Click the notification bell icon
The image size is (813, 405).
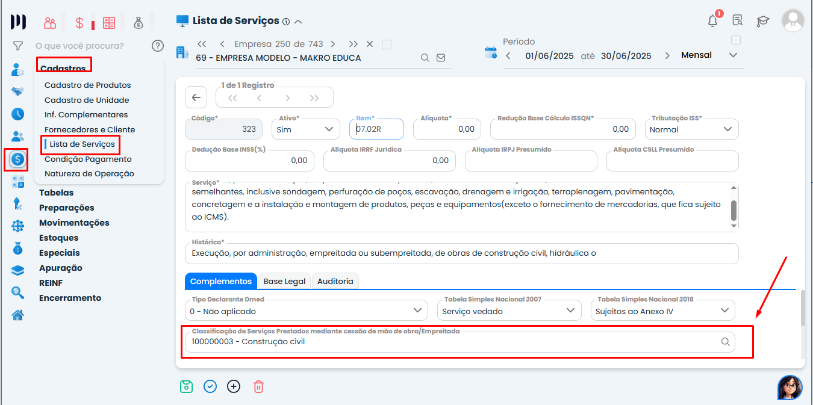713,21
